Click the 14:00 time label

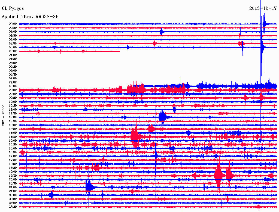(x=13, y=133)
